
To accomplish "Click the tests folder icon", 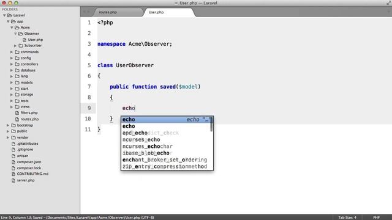I will (17, 101).
